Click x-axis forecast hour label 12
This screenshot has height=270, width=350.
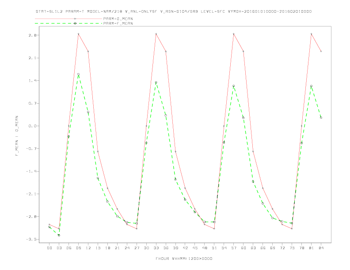(88, 248)
